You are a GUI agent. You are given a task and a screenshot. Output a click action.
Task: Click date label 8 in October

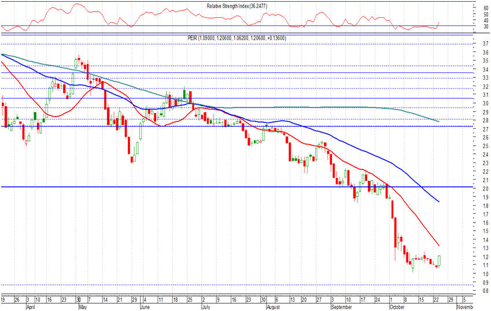(405, 300)
